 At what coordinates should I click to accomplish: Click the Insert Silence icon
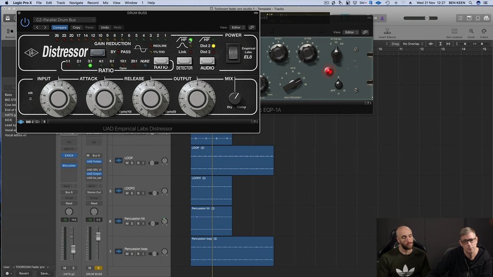[x=387, y=31]
